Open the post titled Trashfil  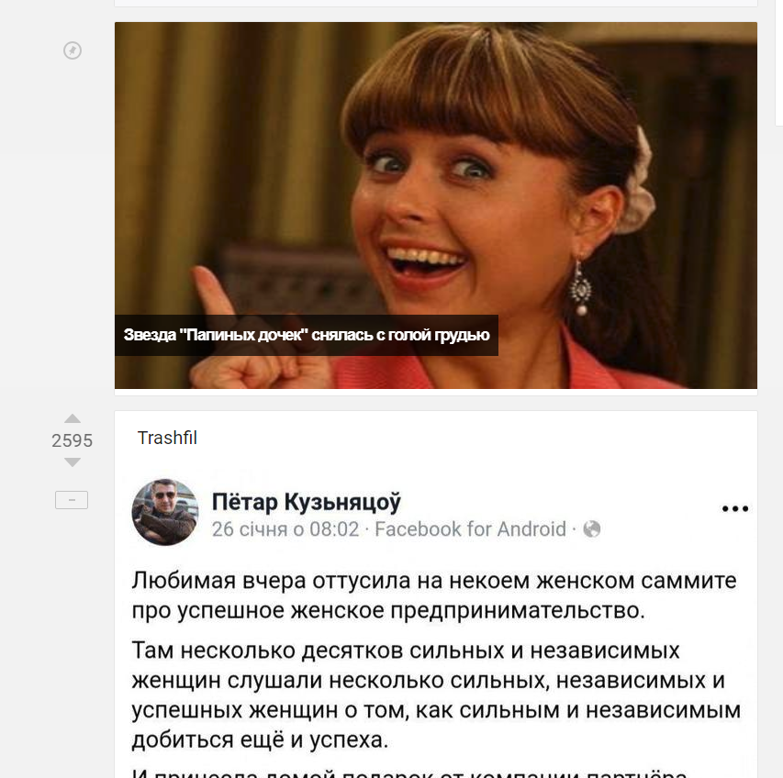point(167,438)
